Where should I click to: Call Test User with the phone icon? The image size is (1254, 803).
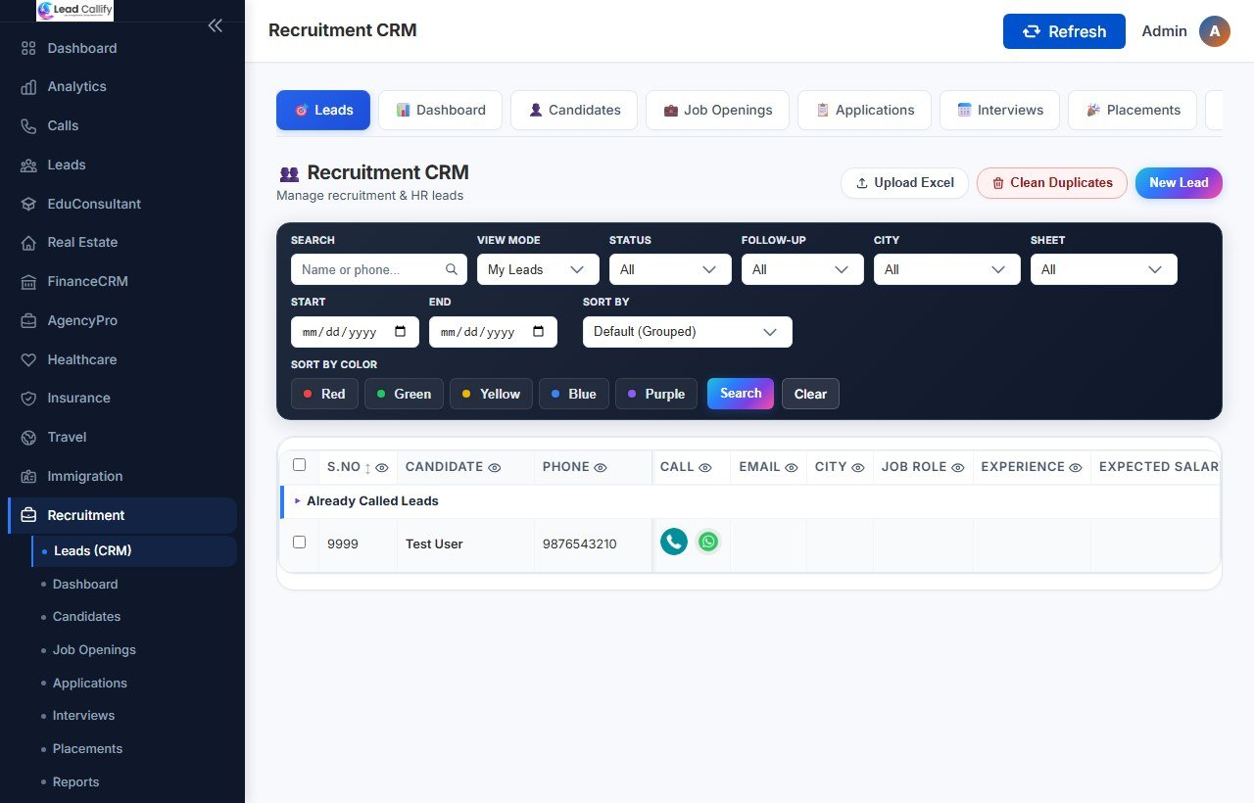674,542
